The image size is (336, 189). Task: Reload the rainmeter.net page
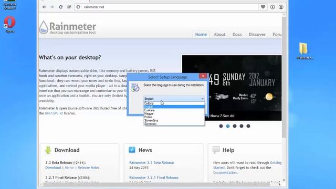61,7
